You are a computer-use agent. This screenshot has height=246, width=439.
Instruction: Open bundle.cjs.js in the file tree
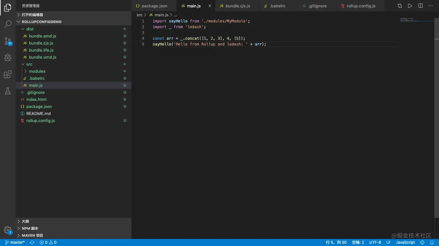coord(73,43)
